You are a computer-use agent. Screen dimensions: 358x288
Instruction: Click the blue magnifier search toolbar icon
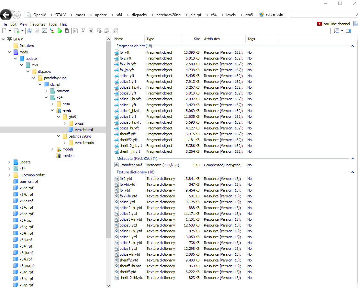click(29, 31)
